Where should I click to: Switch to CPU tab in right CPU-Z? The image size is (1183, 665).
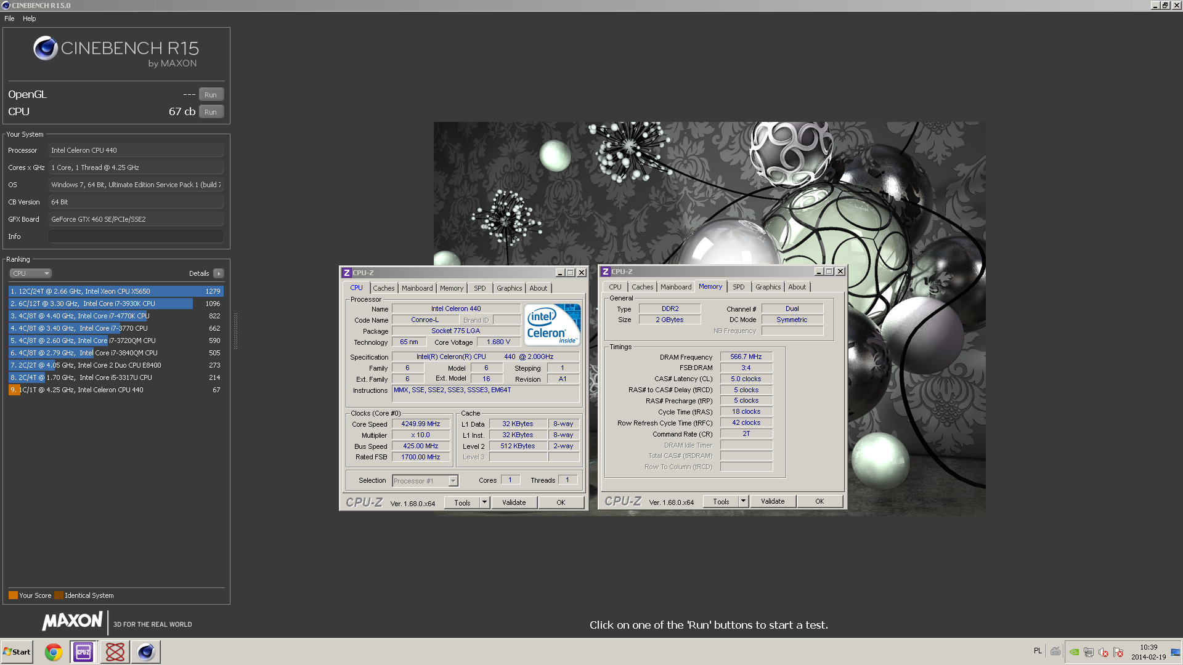pyautogui.click(x=615, y=287)
